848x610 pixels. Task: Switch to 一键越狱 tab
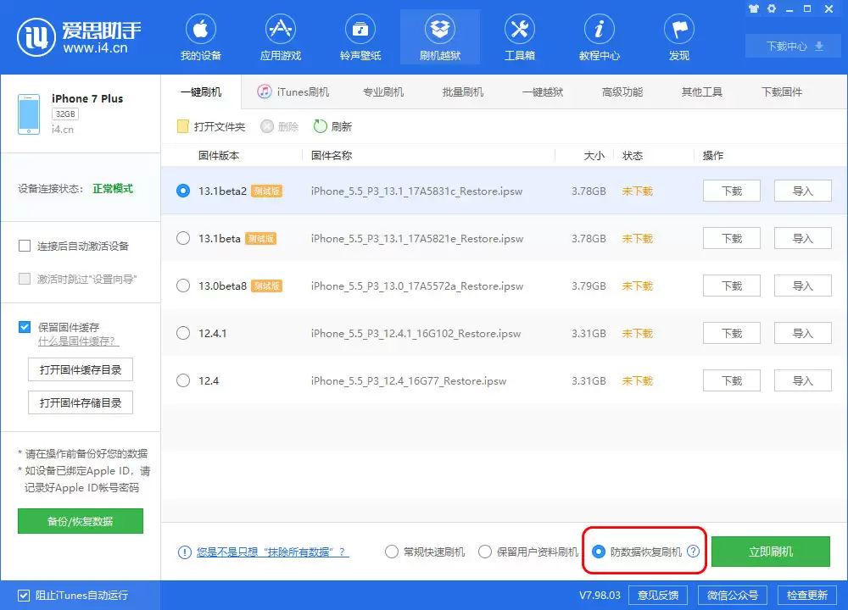click(543, 91)
